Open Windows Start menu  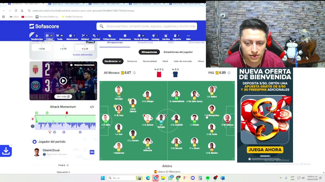coord(103,178)
